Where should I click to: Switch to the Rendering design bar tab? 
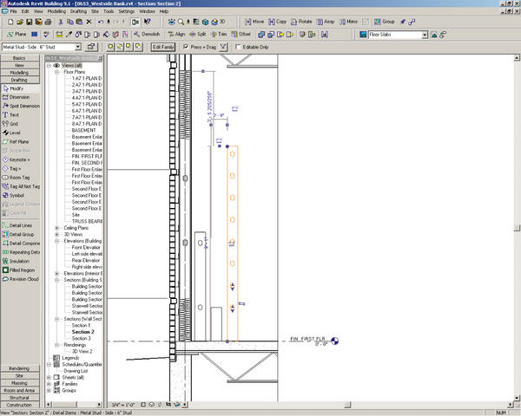pos(19,368)
